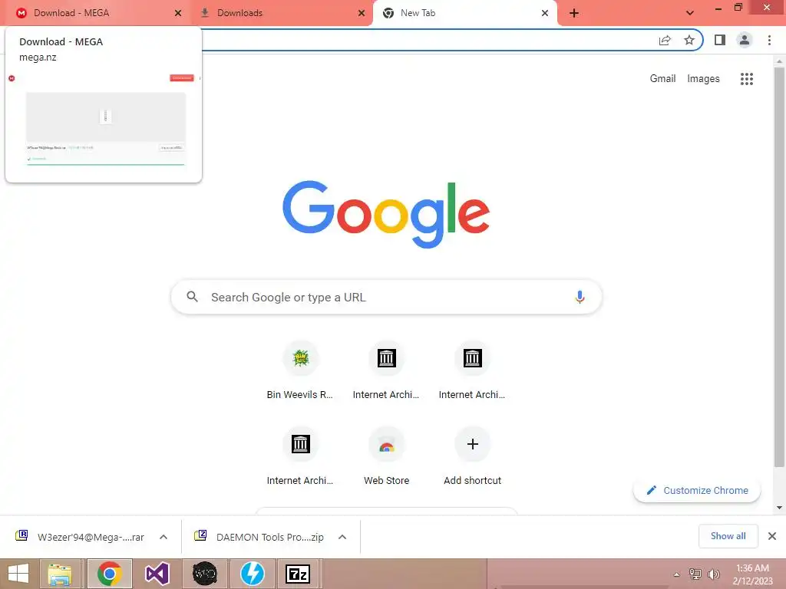
Task: Close the downloads bar
Action: (772, 536)
